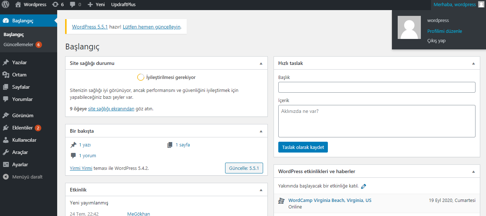This screenshot has height=216, width=486.
Task: Collapse the Bir bakışta panel
Action: (x=261, y=131)
